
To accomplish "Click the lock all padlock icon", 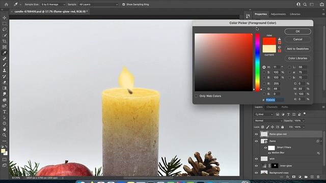I will 282,127.
